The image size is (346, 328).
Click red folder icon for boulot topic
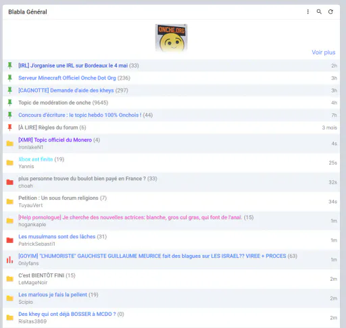pyautogui.click(x=9, y=182)
